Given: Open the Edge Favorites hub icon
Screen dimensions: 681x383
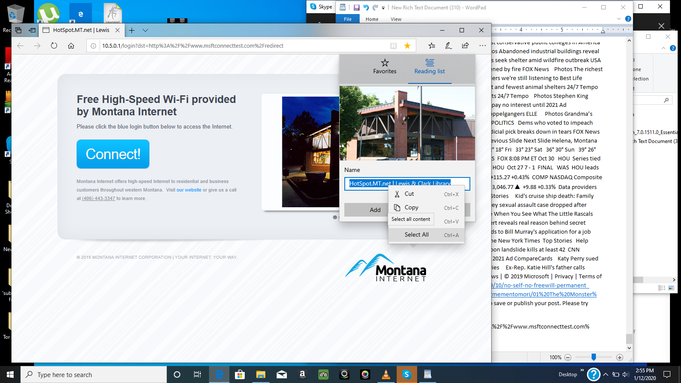Looking at the screenshot, I should tap(432, 46).
